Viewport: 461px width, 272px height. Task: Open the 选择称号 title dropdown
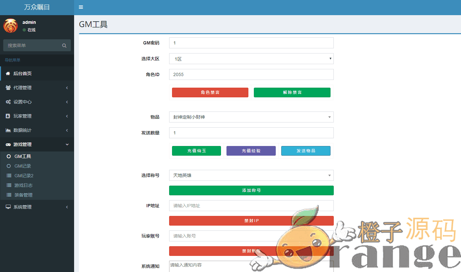(x=251, y=175)
